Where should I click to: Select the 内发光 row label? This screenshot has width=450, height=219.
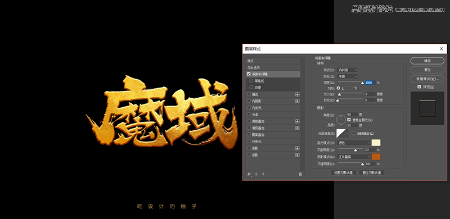(x=256, y=108)
